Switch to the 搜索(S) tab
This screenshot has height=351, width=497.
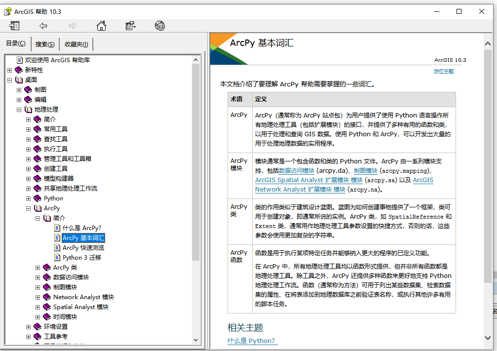(45, 44)
